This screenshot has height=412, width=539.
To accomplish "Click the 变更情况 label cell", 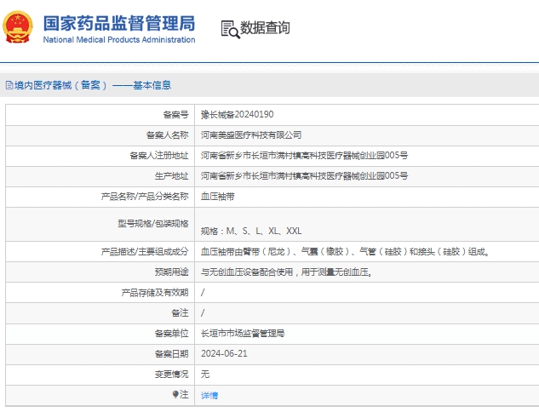I will click(x=100, y=375).
